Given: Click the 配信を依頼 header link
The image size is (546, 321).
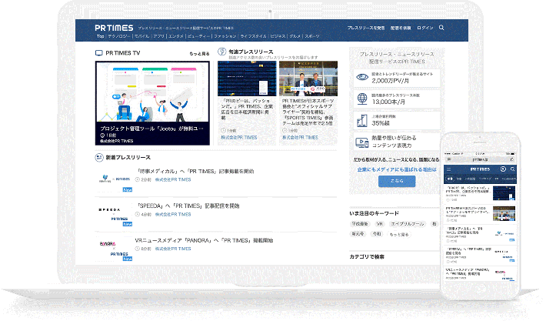Looking at the screenshot, I should pos(401,28).
